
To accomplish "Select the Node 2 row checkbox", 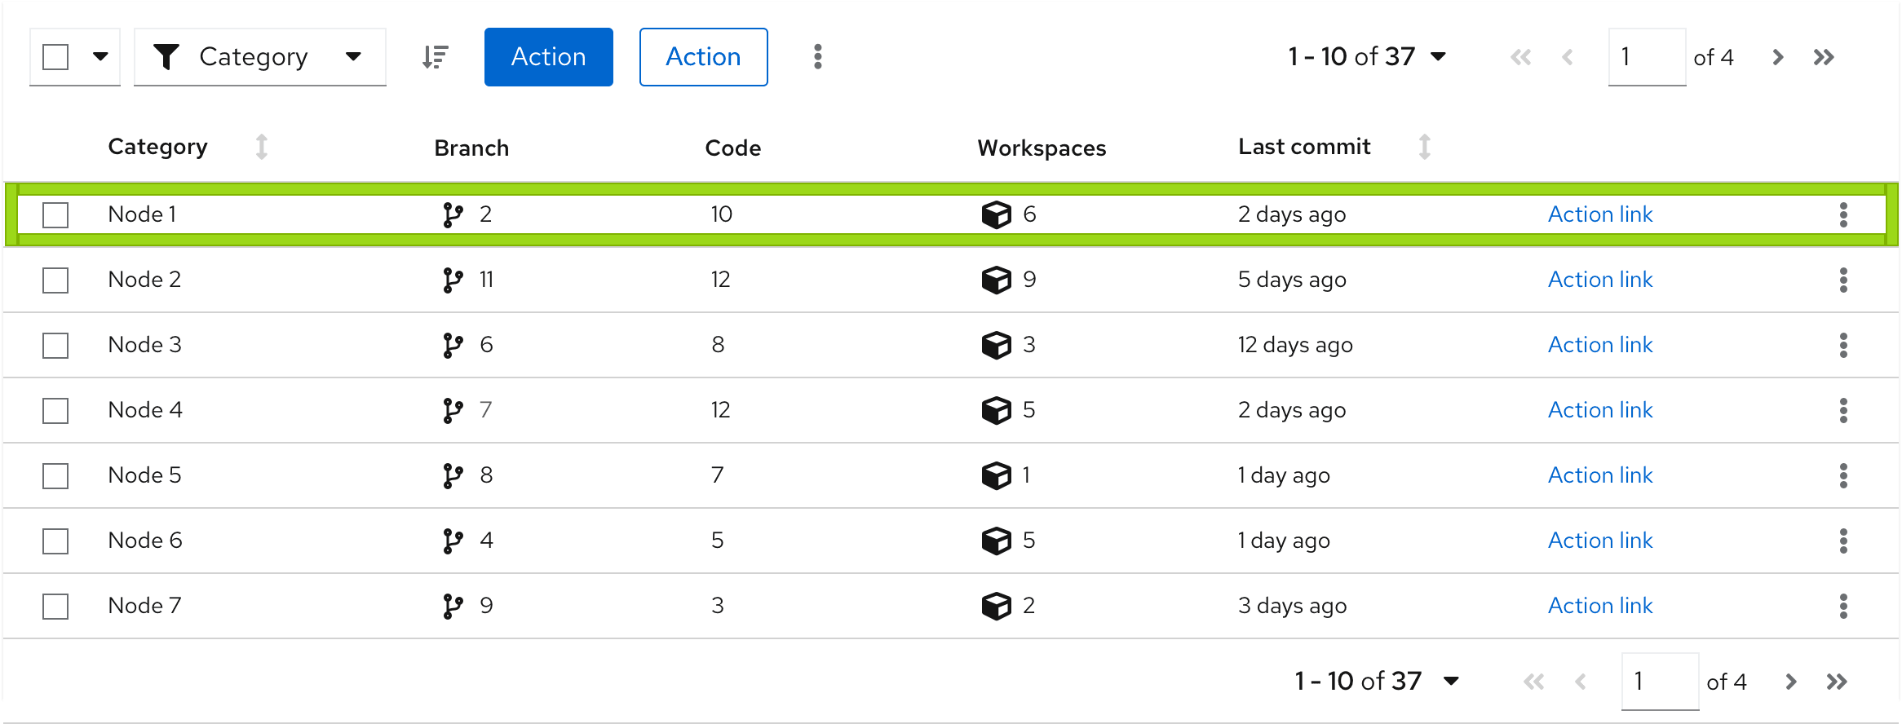I will coord(55,280).
